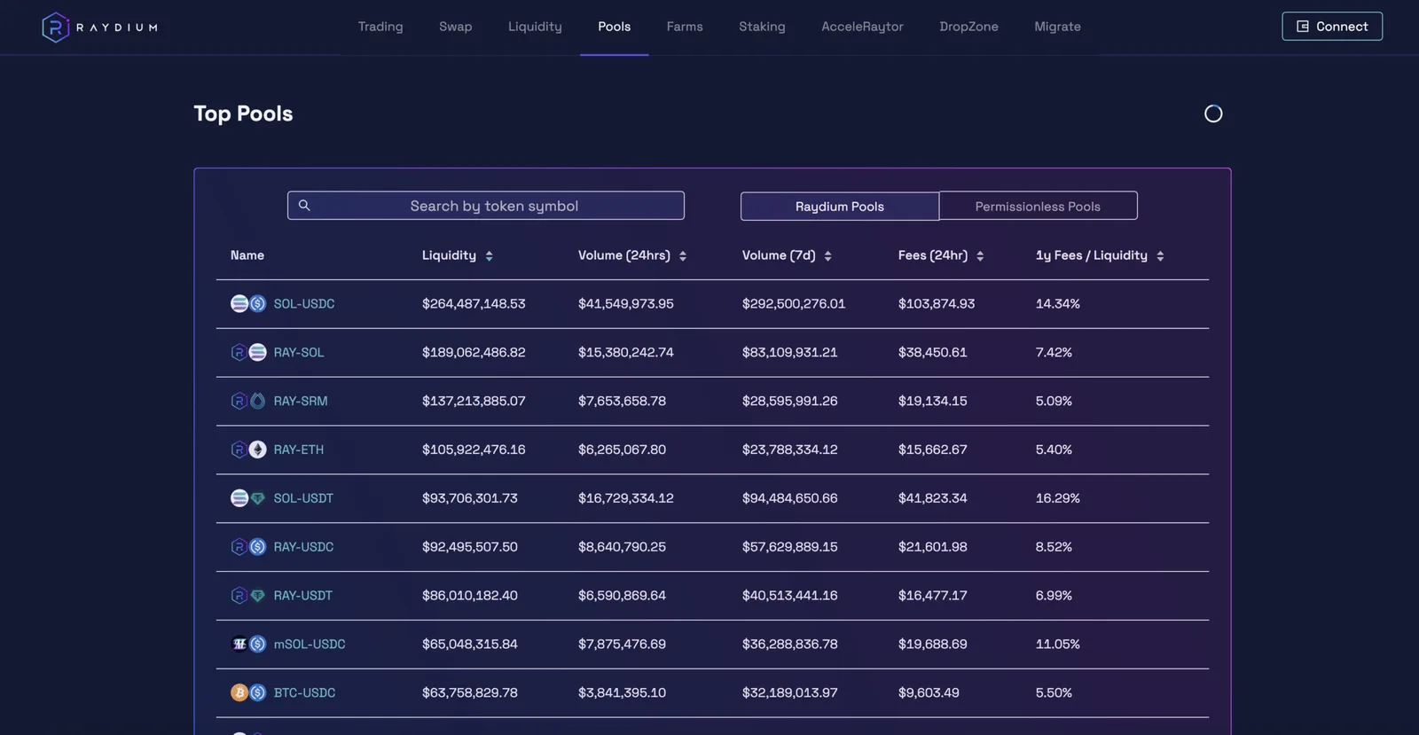The width and height of the screenshot is (1419, 735).
Task: Click mSOL-USDC yield value 11.05%
Action: (x=1058, y=645)
